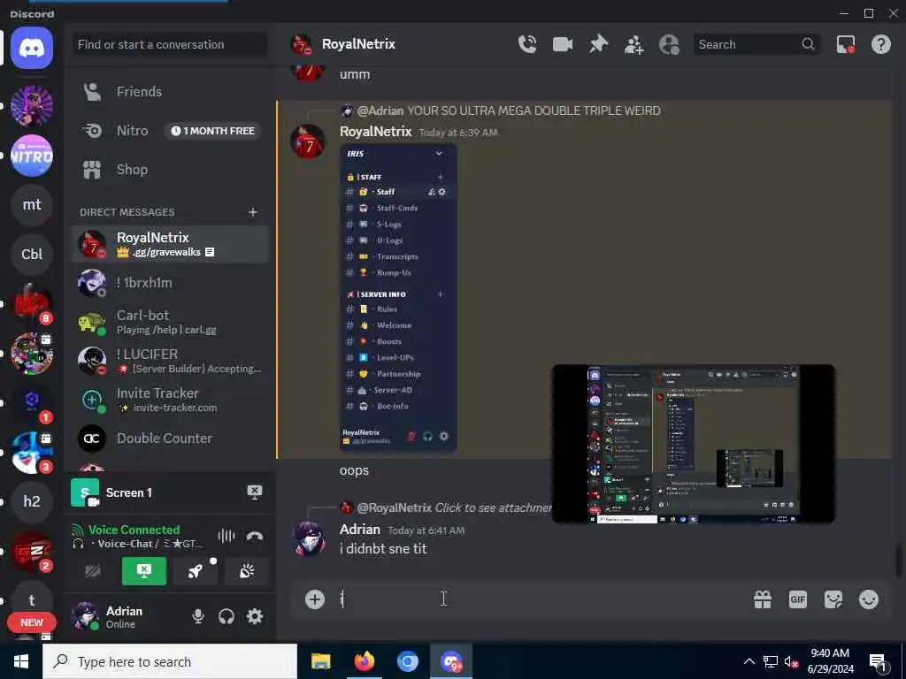Open the Carl-bot conversation

171,322
